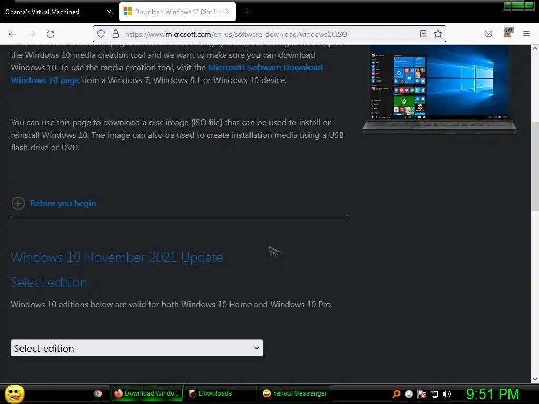Toggle reader view in address bar
This screenshot has width=539, height=404.
click(x=423, y=34)
